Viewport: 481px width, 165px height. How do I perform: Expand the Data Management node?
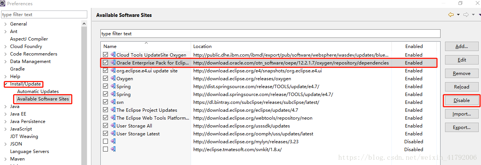[x=6, y=61]
